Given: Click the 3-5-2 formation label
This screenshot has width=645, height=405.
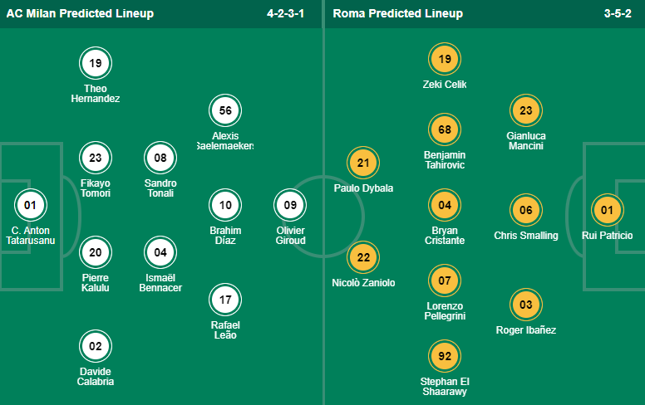Looking at the screenshot, I should click(x=617, y=13).
